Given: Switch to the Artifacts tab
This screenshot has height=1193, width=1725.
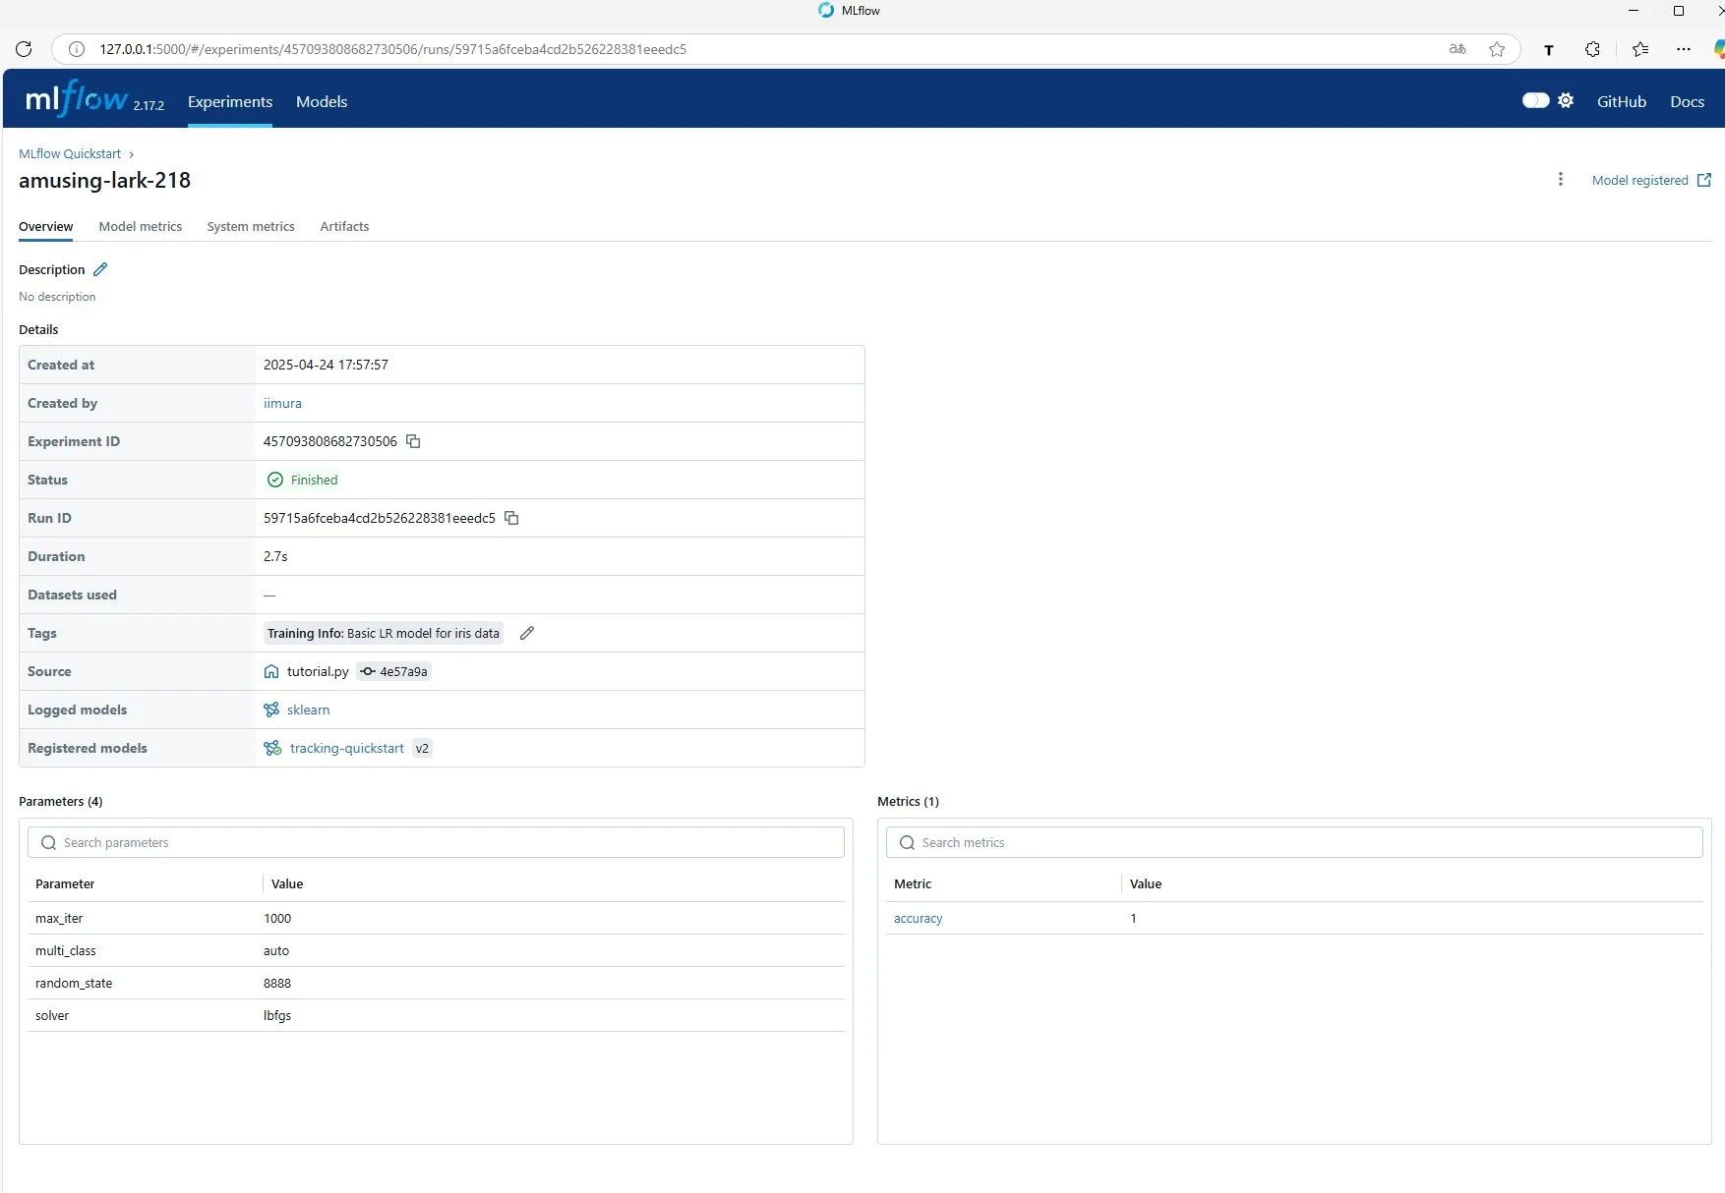Looking at the screenshot, I should (x=343, y=226).
